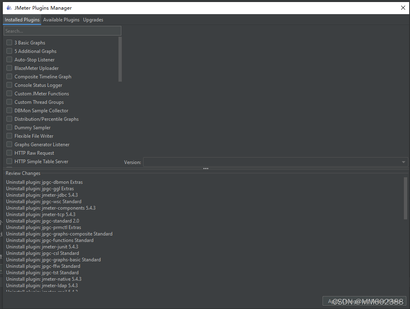Image resolution: width=410 pixels, height=309 pixels.
Task: Click the 'Uninstall plugin: jmeter-native 5.4.3' line
Action: (44, 279)
